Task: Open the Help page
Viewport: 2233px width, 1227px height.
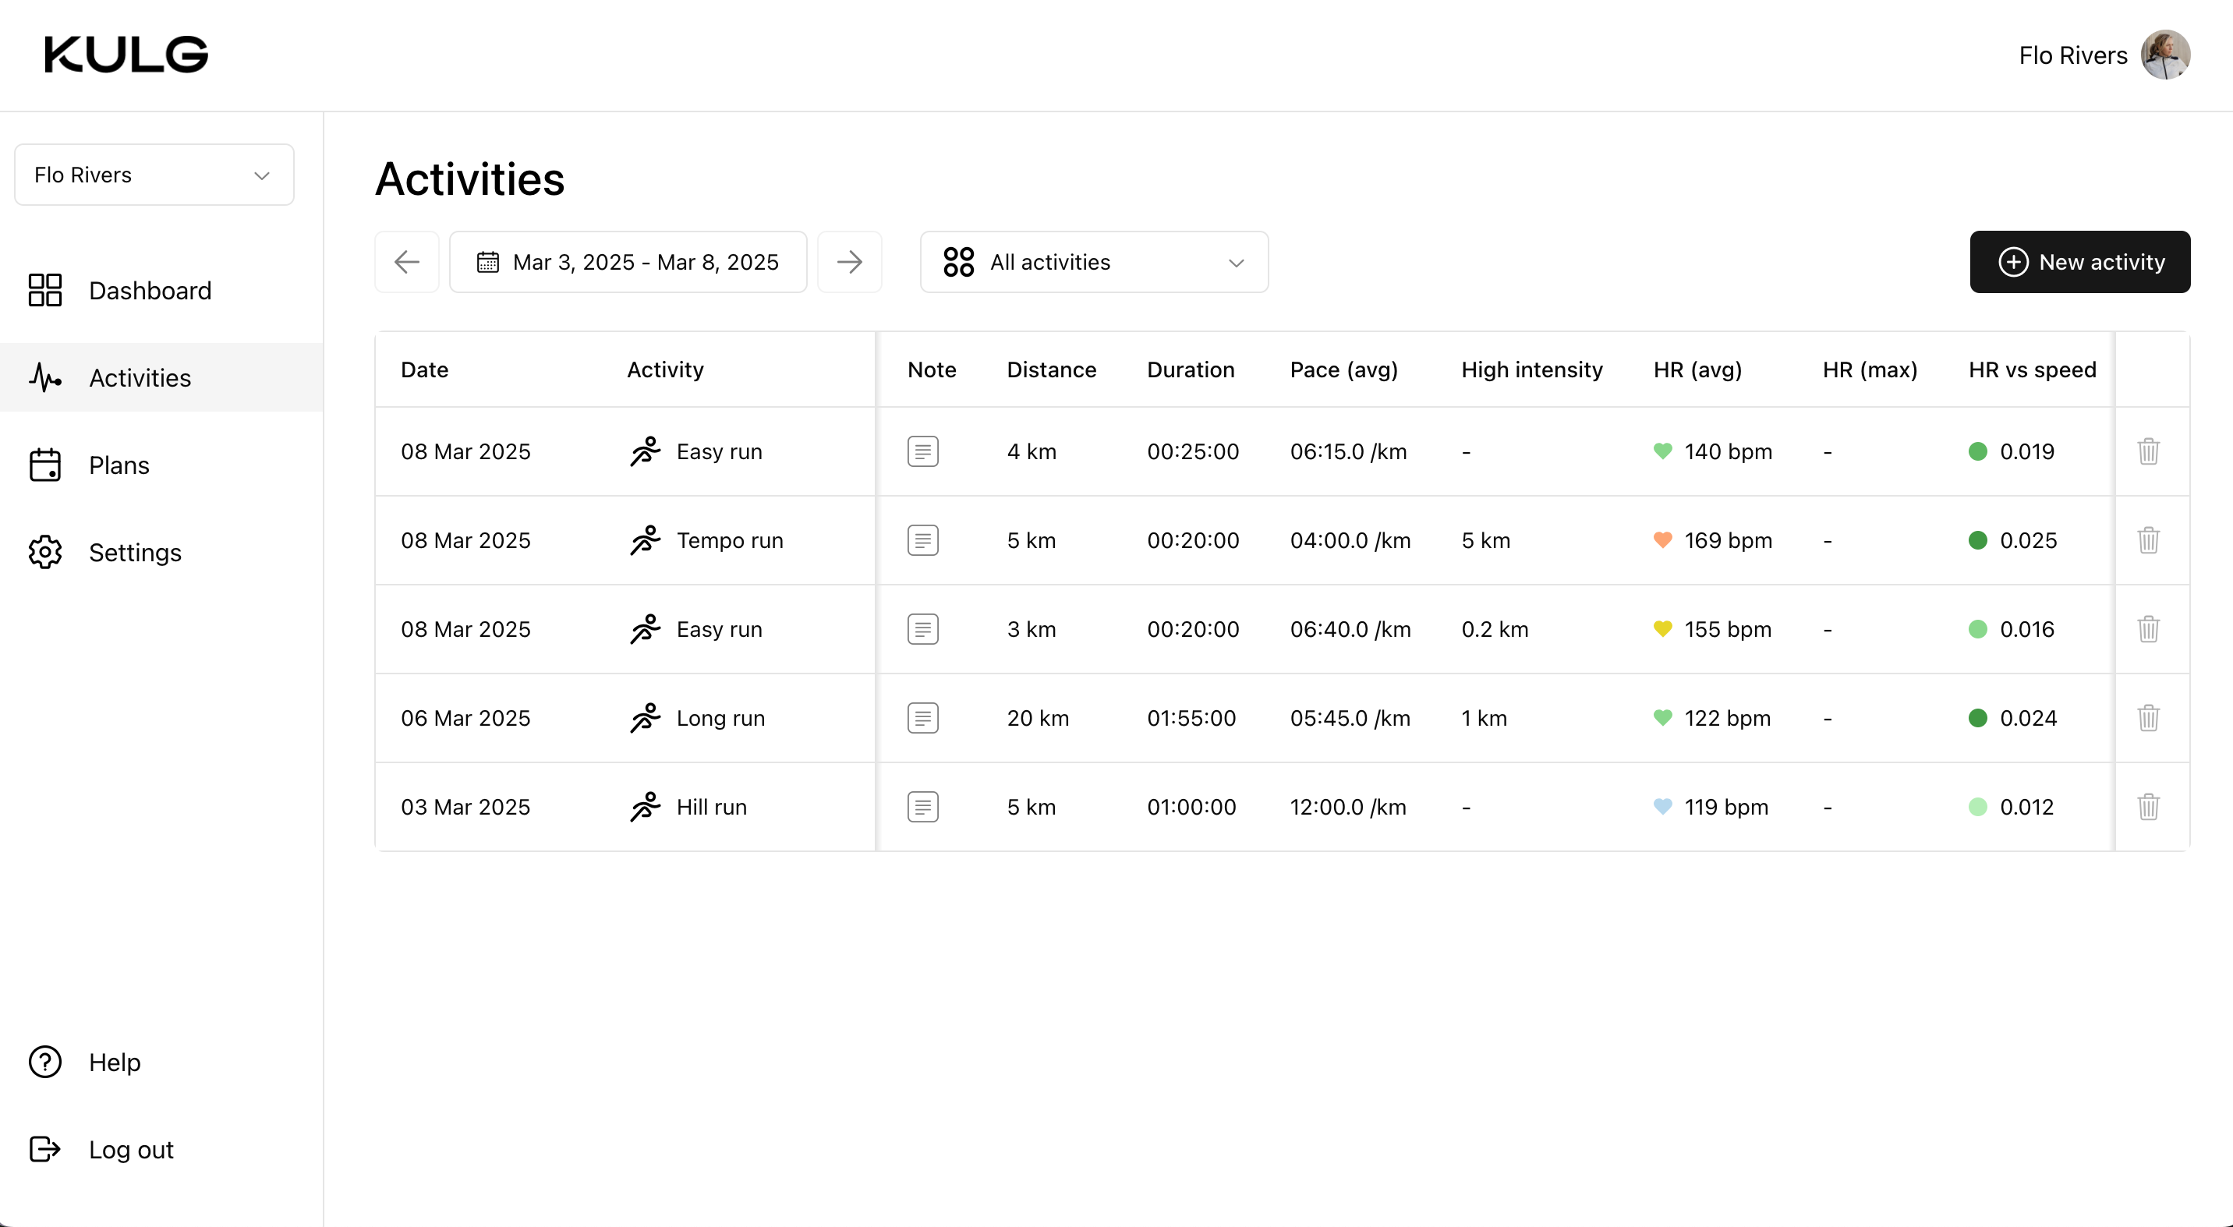Action: pos(161,1063)
